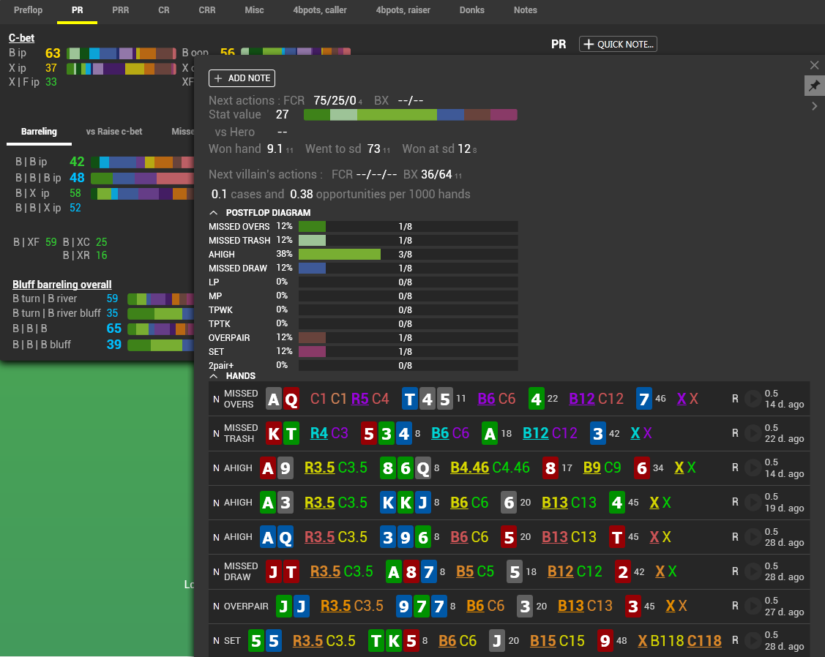
Task: Open the Notes tab
Action: point(525,10)
